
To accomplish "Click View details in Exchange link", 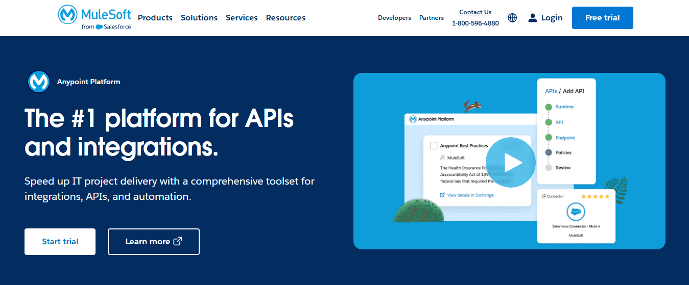I will [470, 195].
